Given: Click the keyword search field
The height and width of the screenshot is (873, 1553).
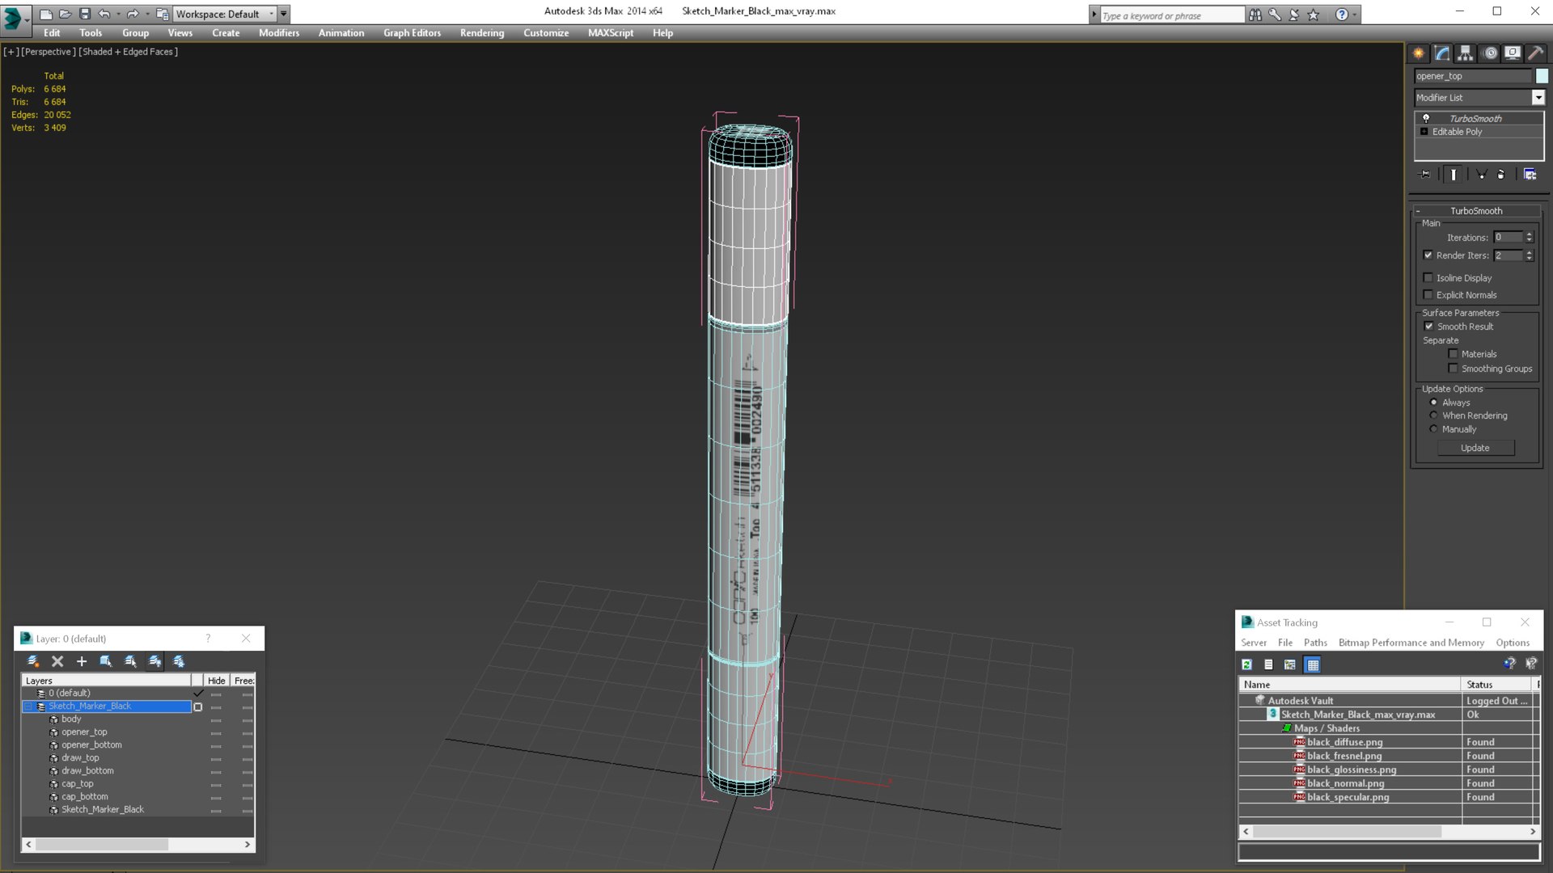Looking at the screenshot, I should (x=1171, y=15).
